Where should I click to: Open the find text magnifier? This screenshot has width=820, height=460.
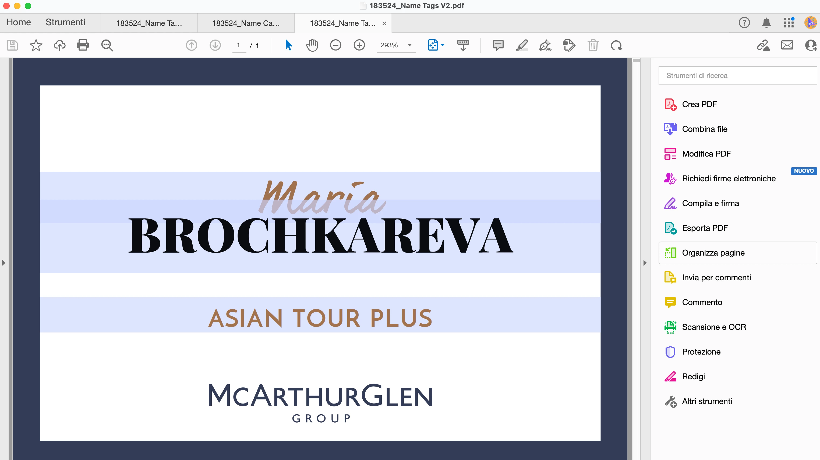pyautogui.click(x=107, y=45)
